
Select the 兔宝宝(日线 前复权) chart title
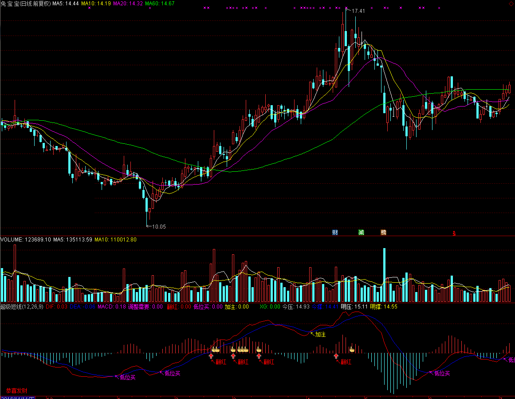click(26, 3)
